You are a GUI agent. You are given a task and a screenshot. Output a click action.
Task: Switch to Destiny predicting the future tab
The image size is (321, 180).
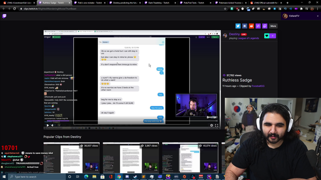click(x=125, y=3)
